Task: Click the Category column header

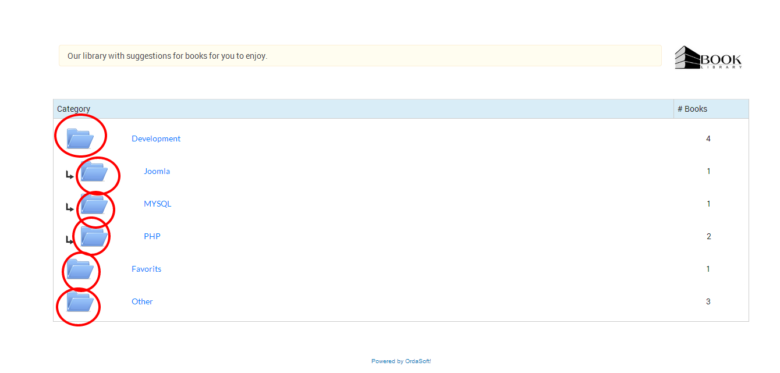Action: (x=73, y=109)
